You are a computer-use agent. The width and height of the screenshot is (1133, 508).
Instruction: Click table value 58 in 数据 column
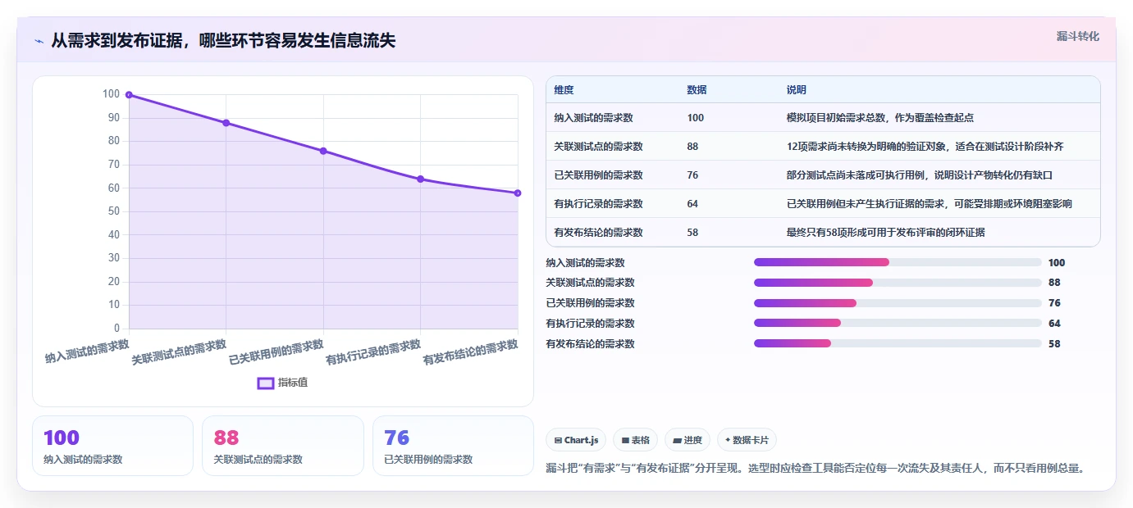[692, 233]
